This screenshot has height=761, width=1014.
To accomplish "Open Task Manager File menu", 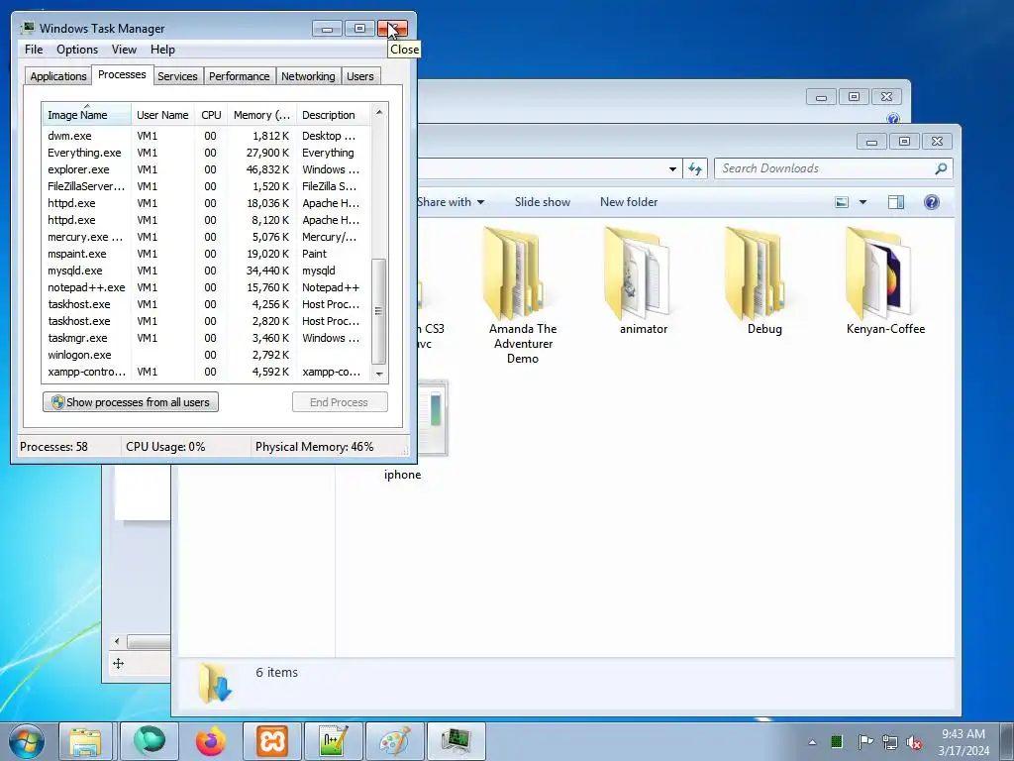I will click(x=34, y=50).
